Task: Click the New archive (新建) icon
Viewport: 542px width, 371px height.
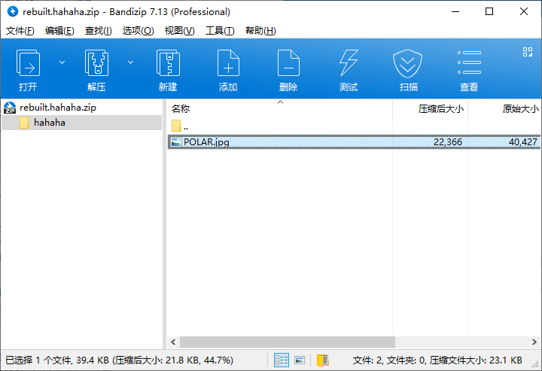Action: 168,63
